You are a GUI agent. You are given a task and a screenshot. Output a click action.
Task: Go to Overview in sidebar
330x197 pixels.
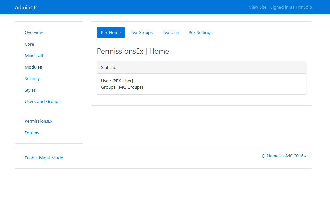pos(34,33)
